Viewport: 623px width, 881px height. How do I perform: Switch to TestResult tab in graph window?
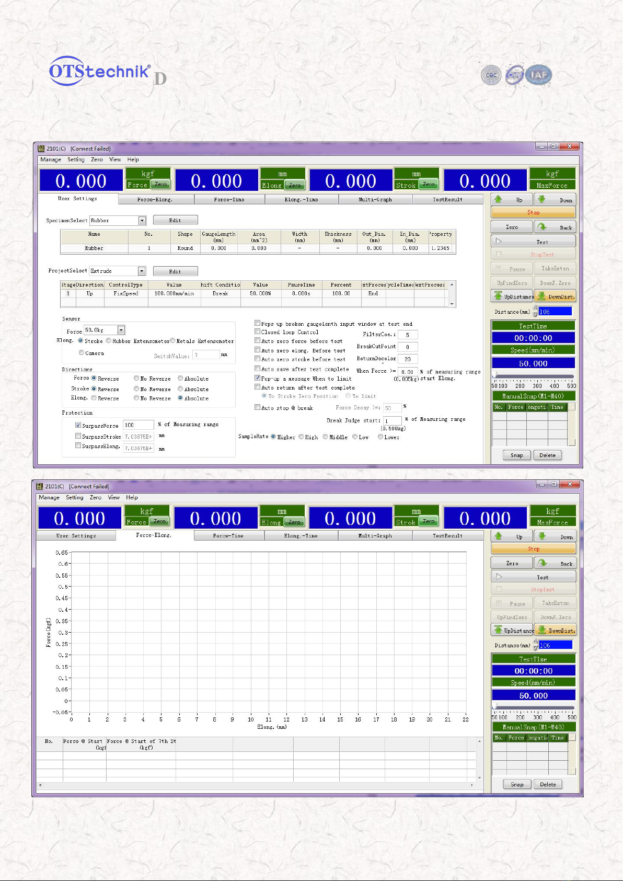[447, 535]
